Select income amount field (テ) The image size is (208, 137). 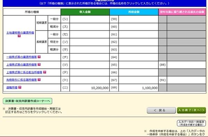(89, 72)
